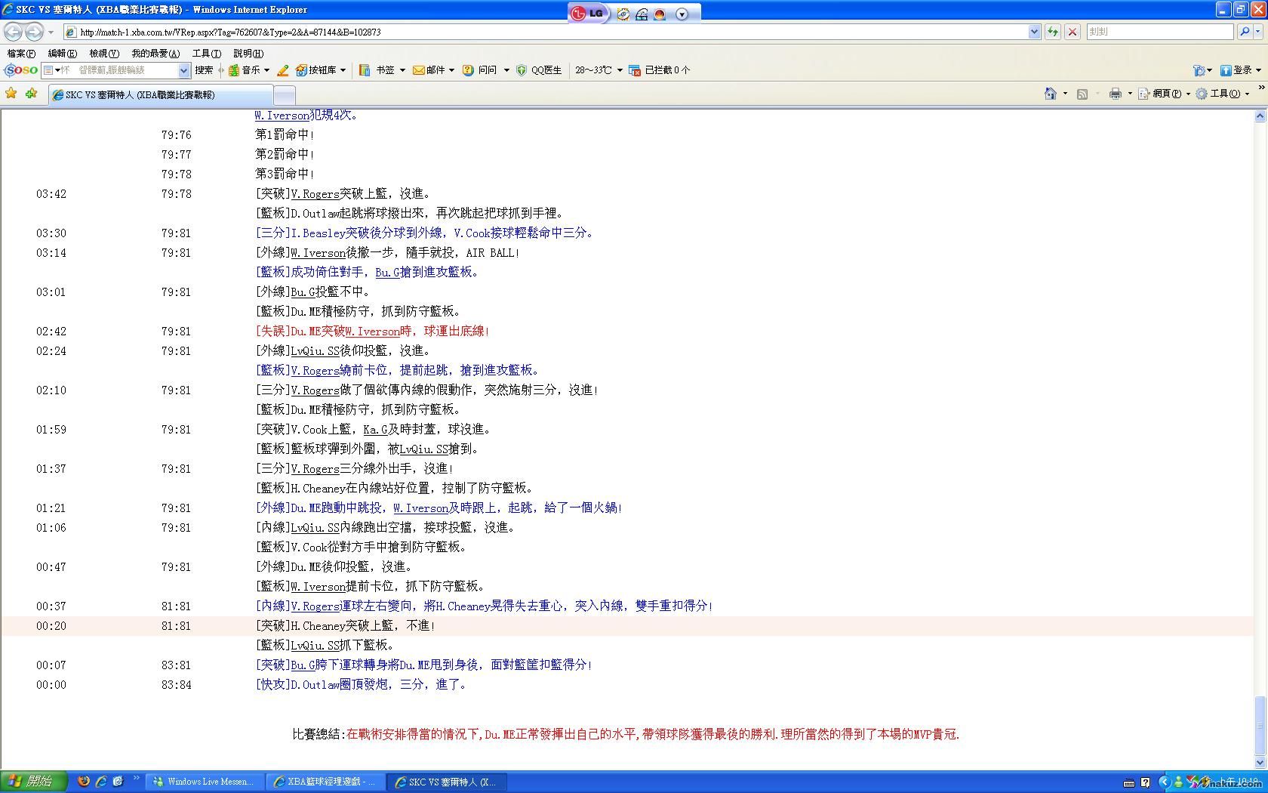Click the top-right search input field

(1160, 32)
